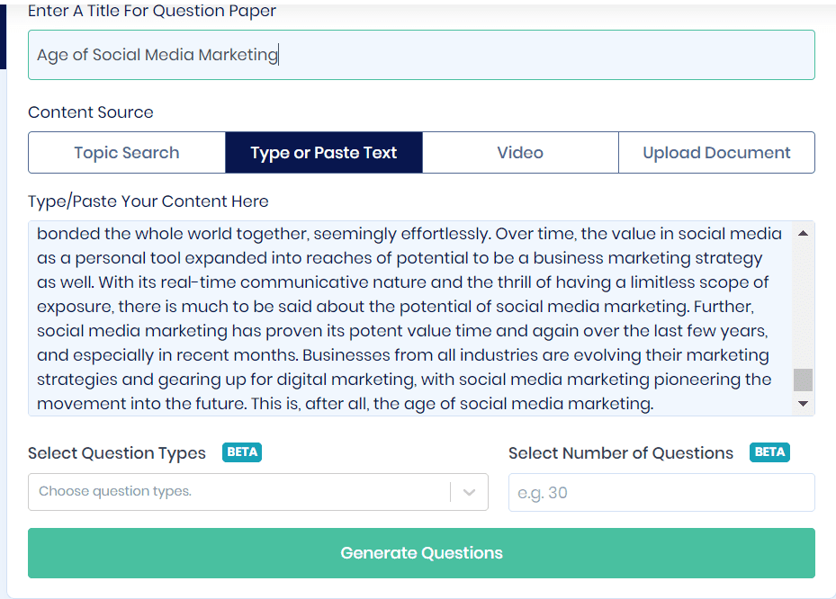Click inside the pasted content text area
Viewport: 836px width, 599px height.
coord(409,318)
